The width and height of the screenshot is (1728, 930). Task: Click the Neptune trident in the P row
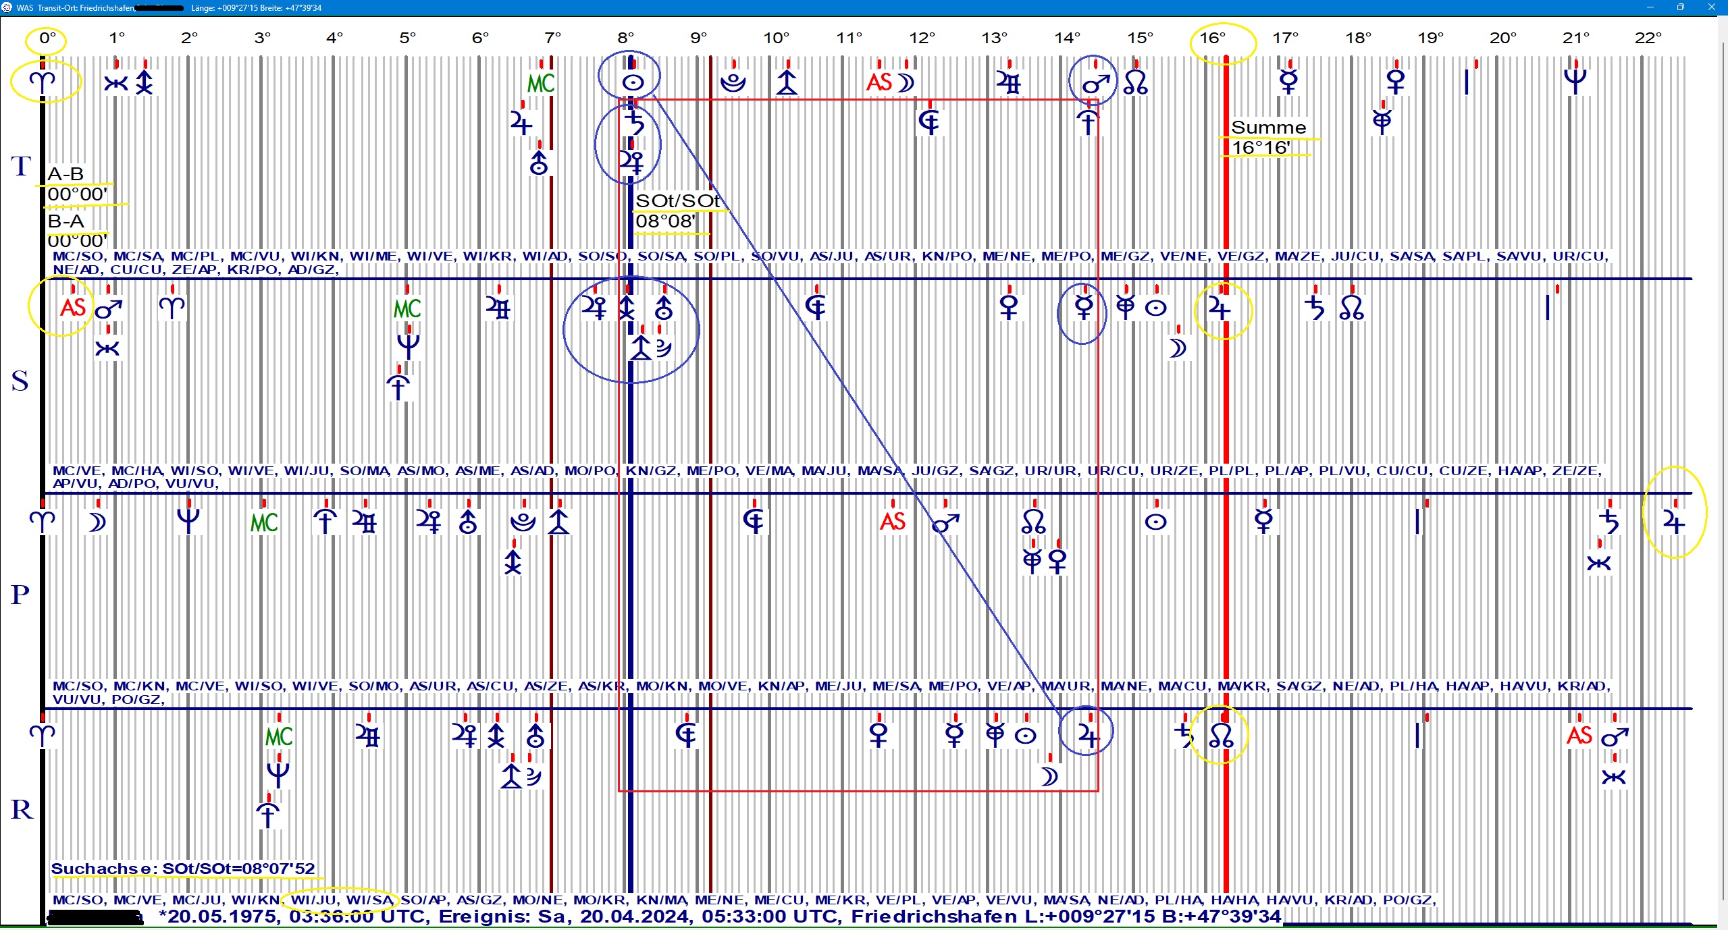click(188, 521)
